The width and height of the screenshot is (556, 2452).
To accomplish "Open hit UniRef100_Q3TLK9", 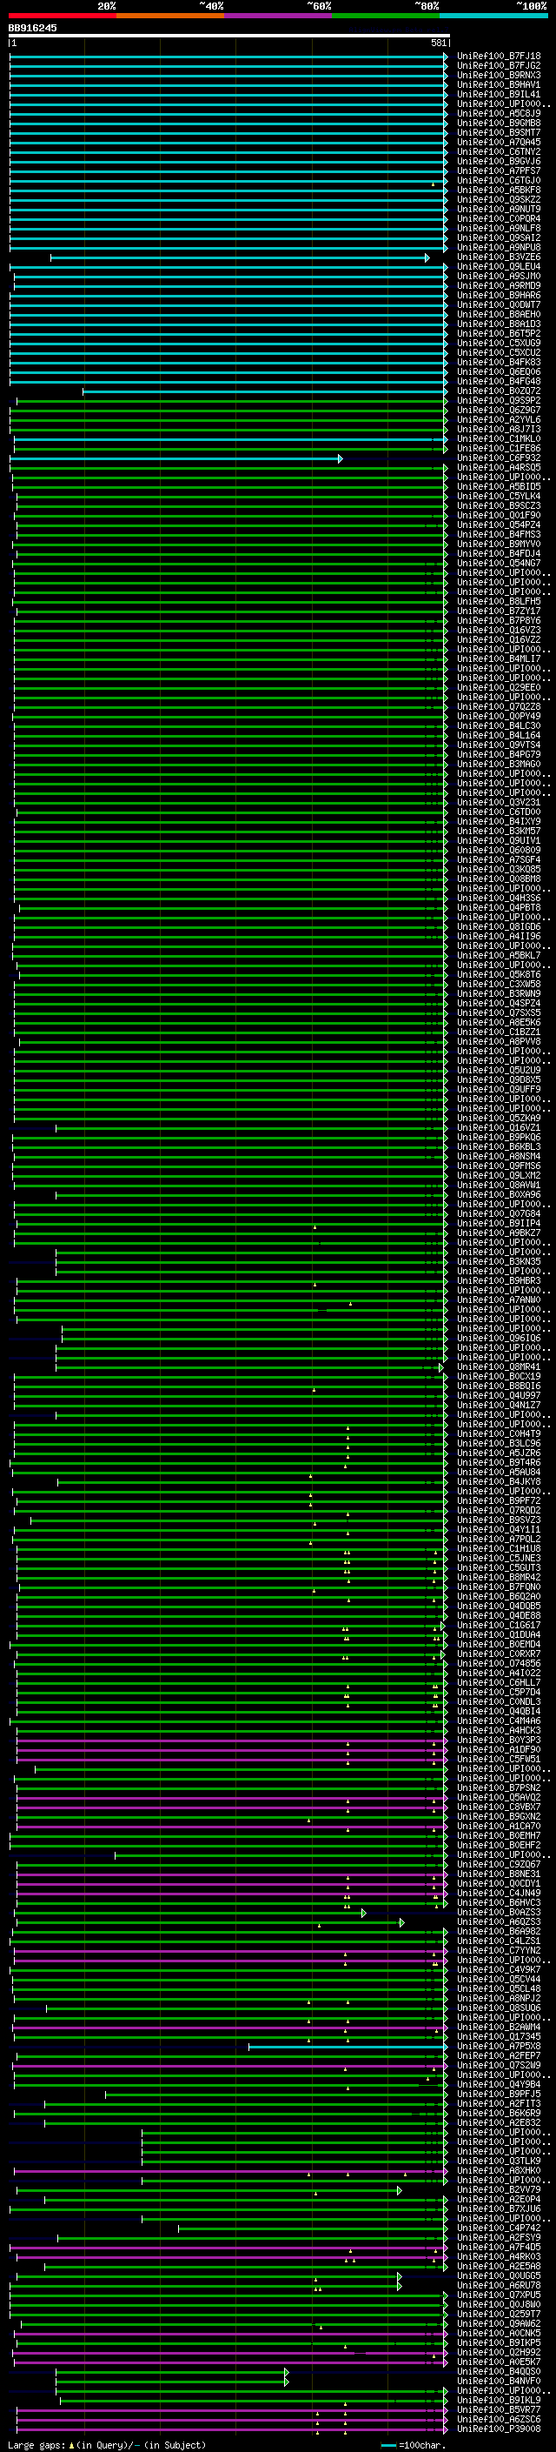I will coord(498,2161).
